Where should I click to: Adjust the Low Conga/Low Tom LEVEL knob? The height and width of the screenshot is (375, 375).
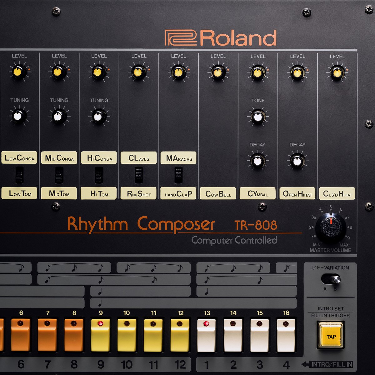(x=19, y=72)
